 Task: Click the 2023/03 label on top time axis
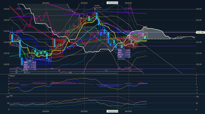click(84, 3)
